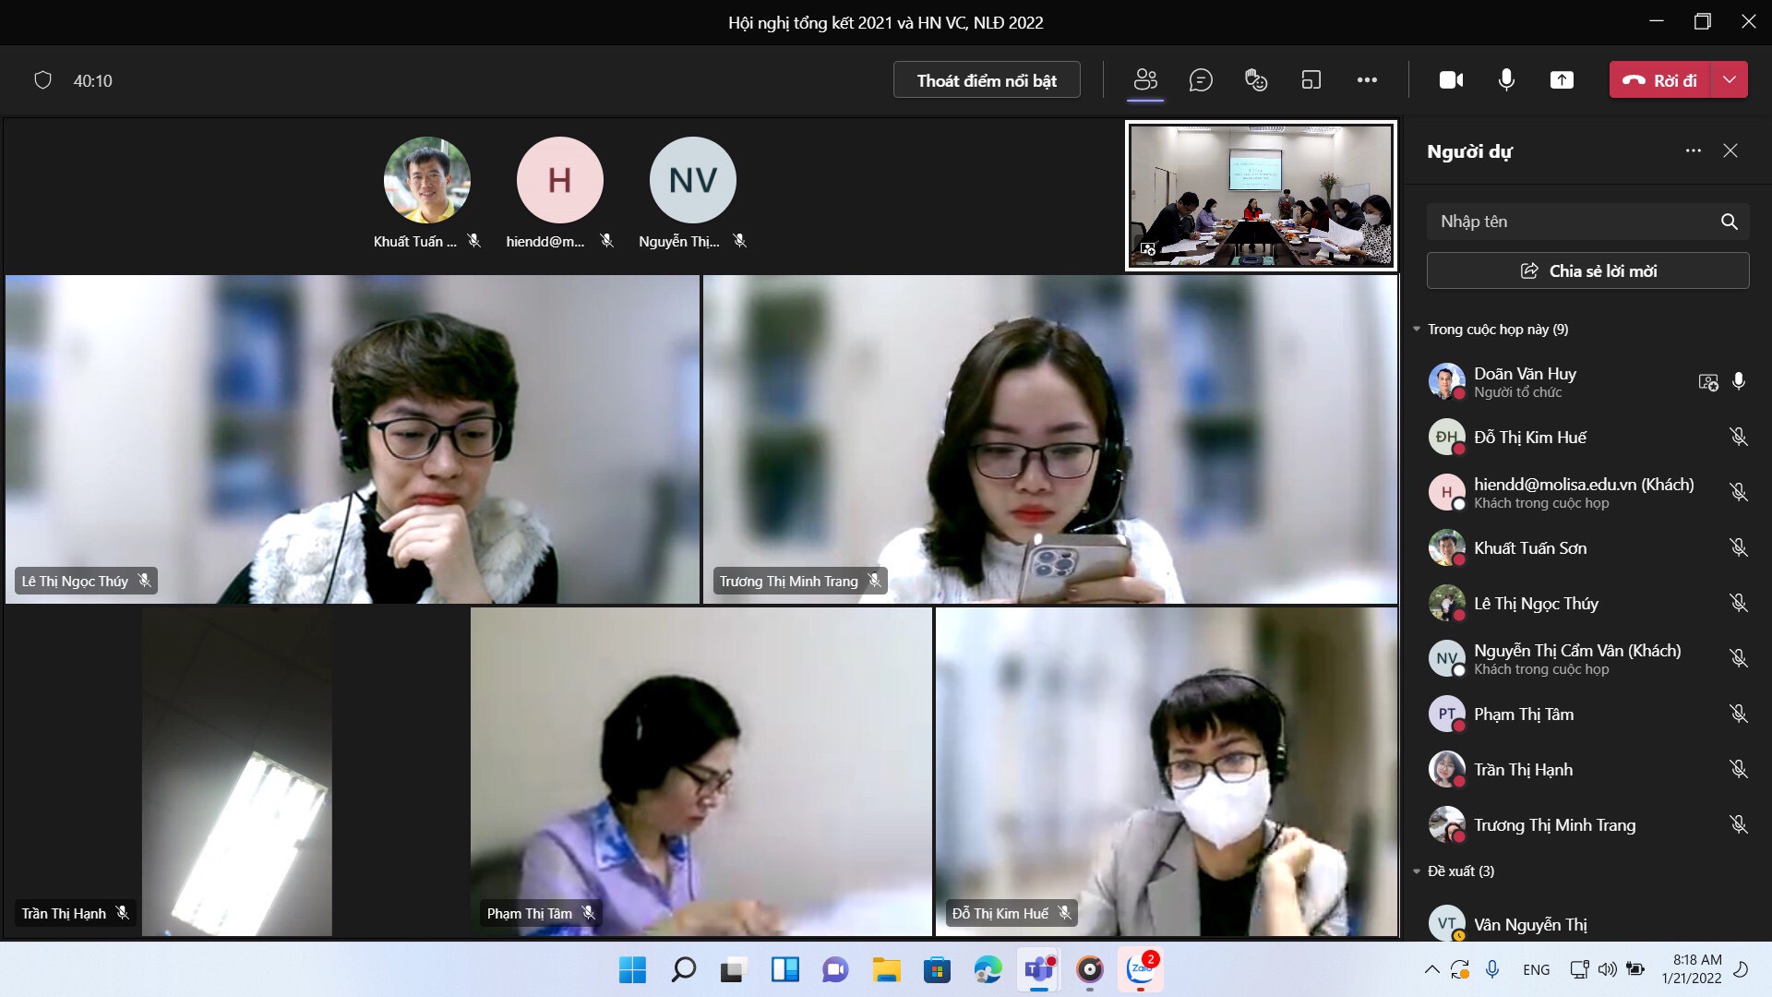The height and width of the screenshot is (997, 1772).
Task: Click Chia sẻ lời mời button
Action: coord(1587,271)
